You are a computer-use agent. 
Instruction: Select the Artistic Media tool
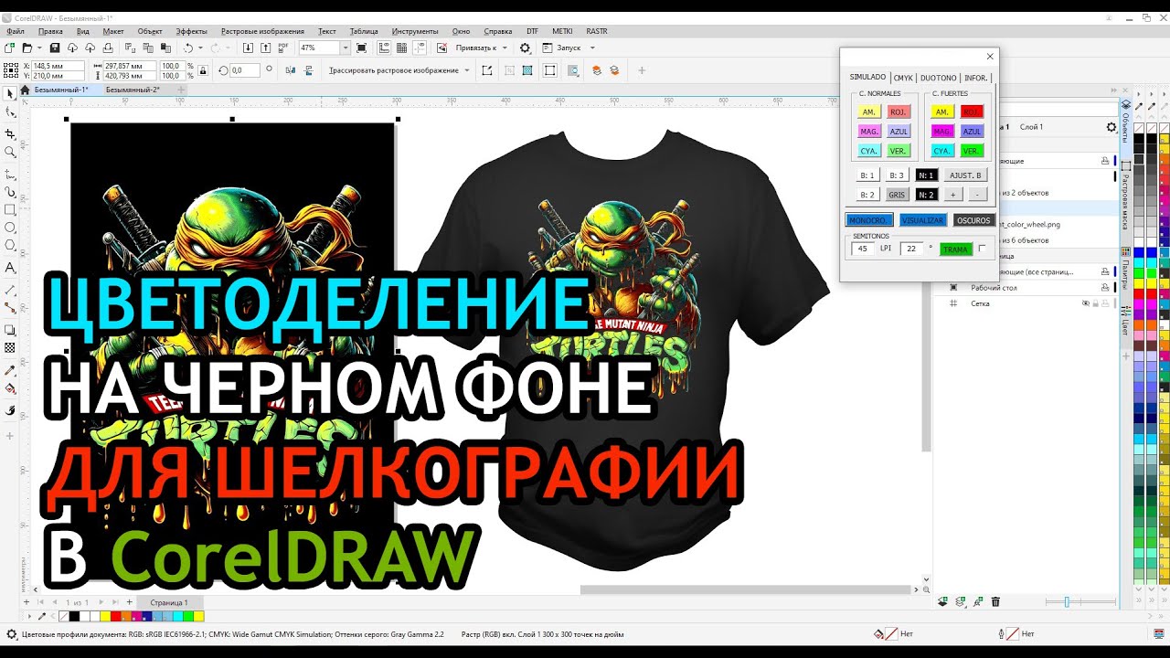pyautogui.click(x=10, y=192)
